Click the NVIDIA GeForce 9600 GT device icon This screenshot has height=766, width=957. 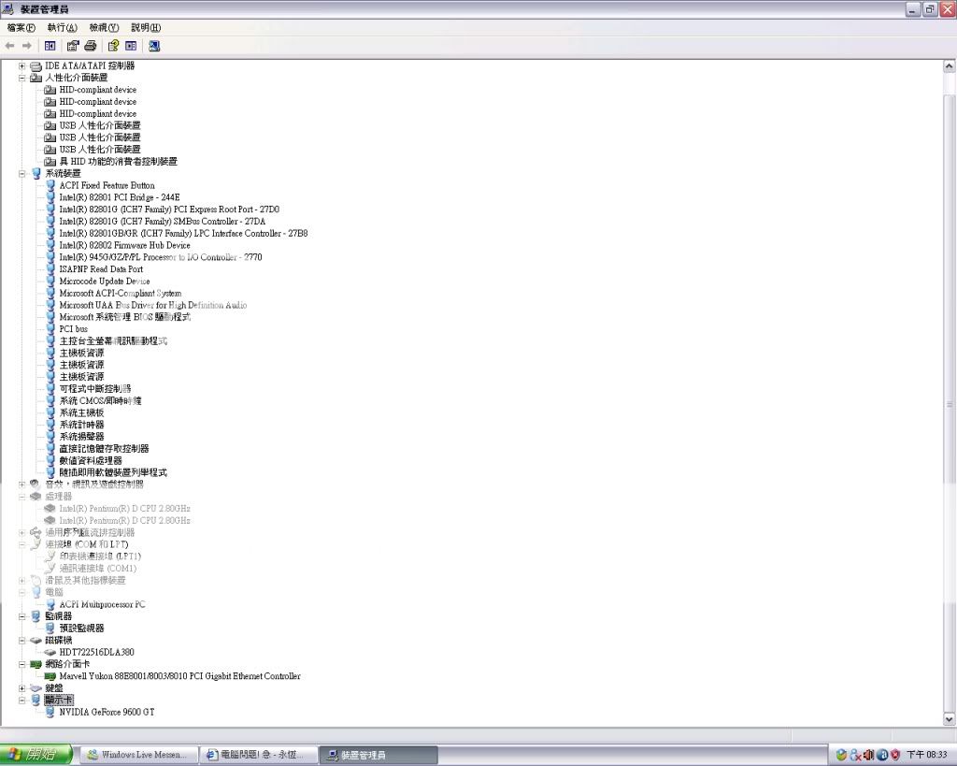(50, 712)
